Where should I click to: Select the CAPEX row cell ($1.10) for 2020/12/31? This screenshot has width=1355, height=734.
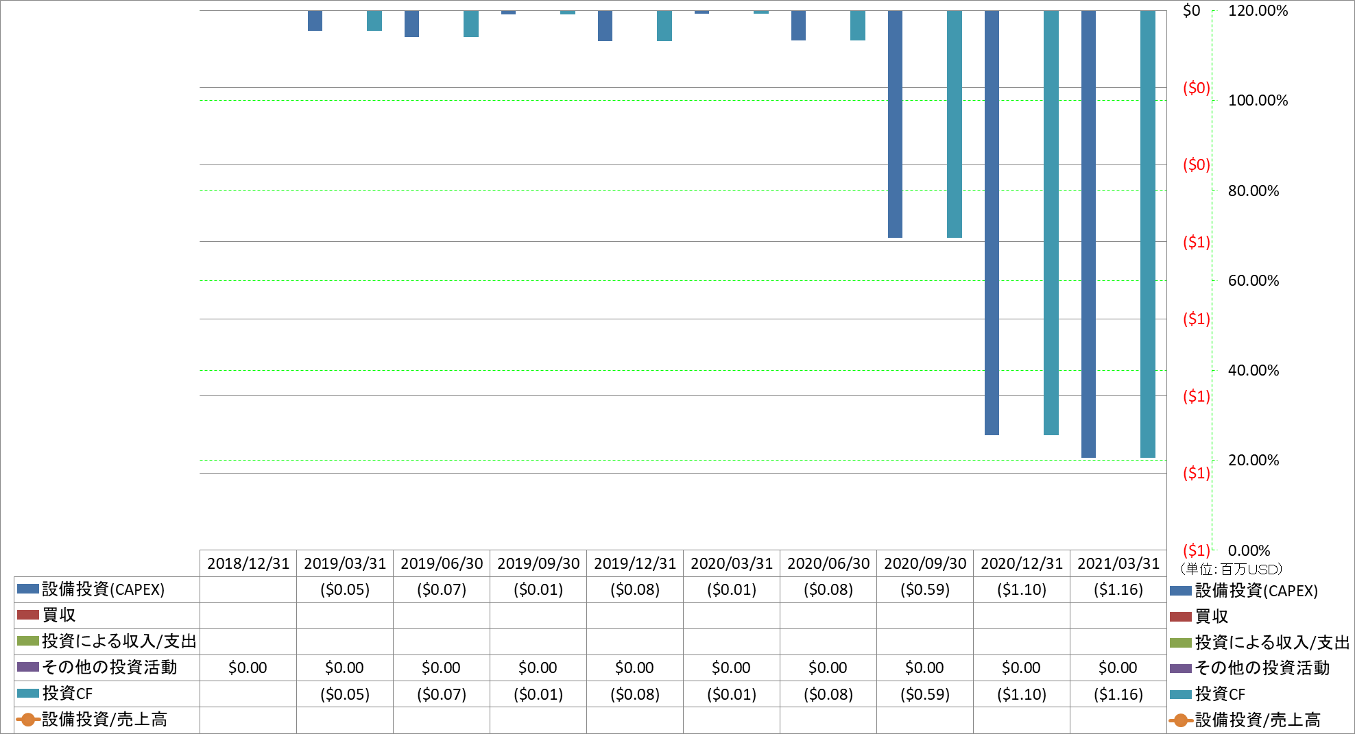click(1022, 589)
